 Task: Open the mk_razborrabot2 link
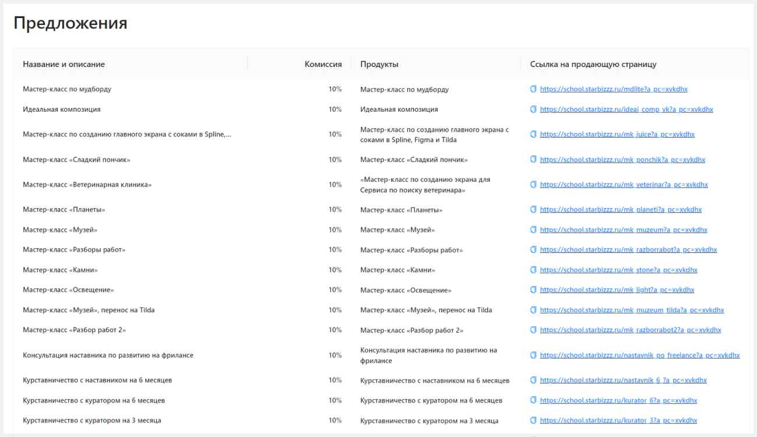(x=630, y=330)
